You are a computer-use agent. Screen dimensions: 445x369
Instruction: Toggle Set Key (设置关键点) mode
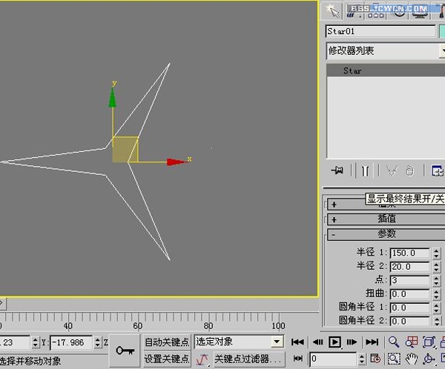coord(167,359)
